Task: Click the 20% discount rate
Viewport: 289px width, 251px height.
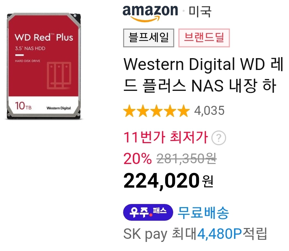Action: pos(137,158)
